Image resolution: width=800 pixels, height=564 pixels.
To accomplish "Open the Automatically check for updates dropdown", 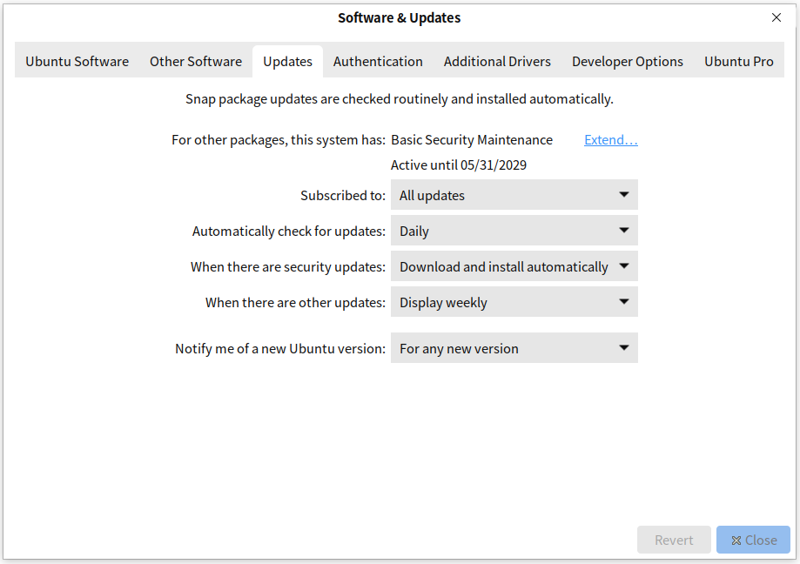I will pos(514,231).
